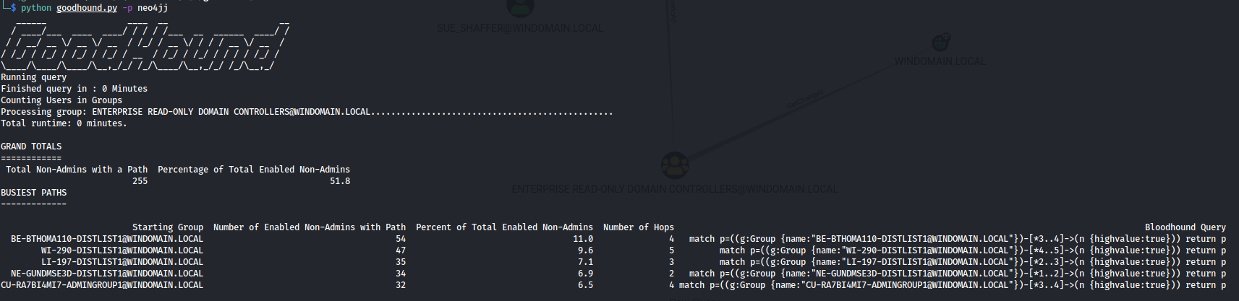Click the Bloodhound query for WI-290-DISTLIST1
Viewport: 1239px width, 301px height.
tap(973, 250)
